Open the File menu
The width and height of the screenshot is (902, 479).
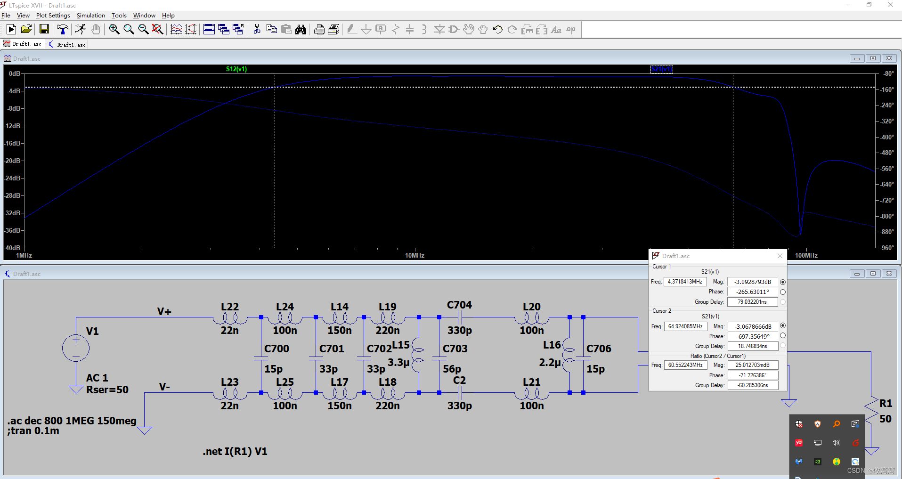[6, 16]
